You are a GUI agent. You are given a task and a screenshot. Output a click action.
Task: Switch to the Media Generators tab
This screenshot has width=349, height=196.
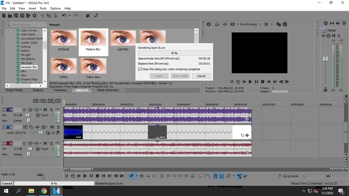tap(108, 90)
